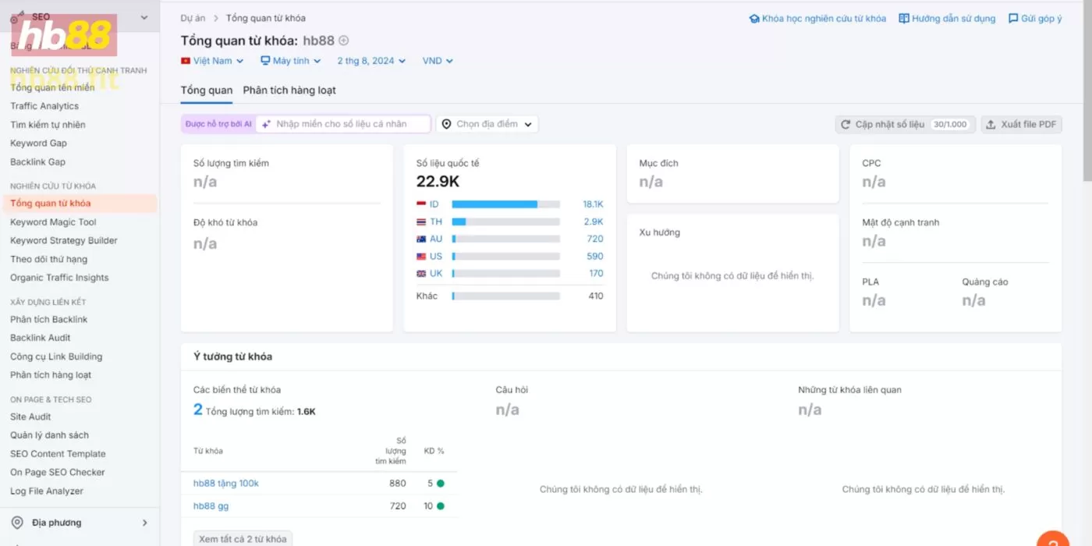Screen dimensions: 1092x546
Task: Click Xem tất cả 2 từ khóa button
Action: (x=243, y=539)
